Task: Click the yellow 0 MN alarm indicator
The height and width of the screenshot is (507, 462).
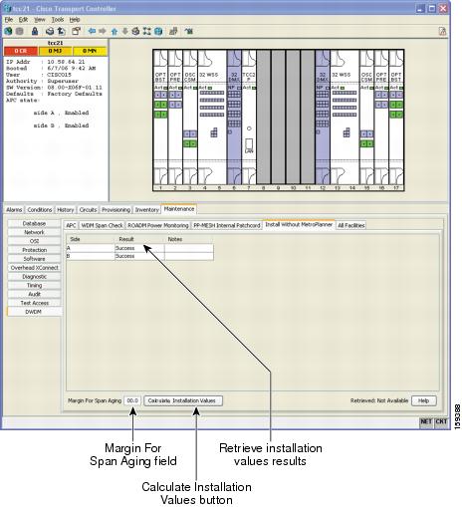Action: [x=90, y=51]
